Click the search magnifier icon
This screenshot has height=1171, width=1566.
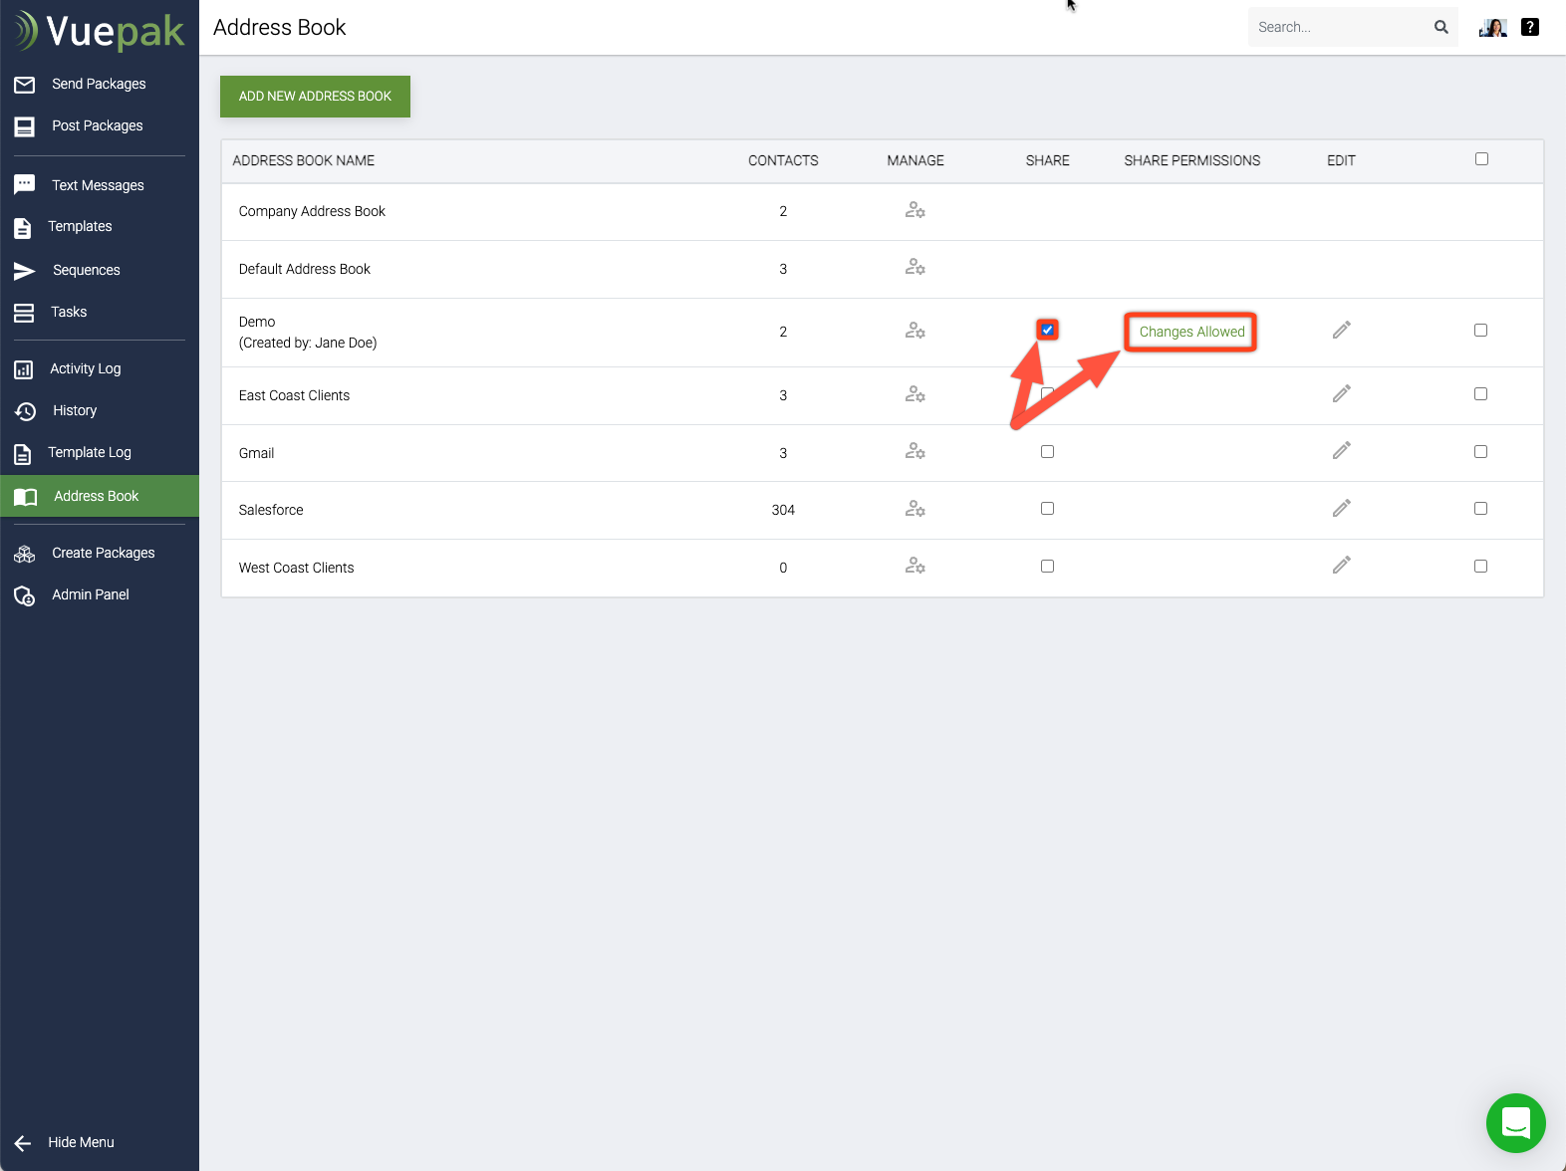(x=1440, y=27)
